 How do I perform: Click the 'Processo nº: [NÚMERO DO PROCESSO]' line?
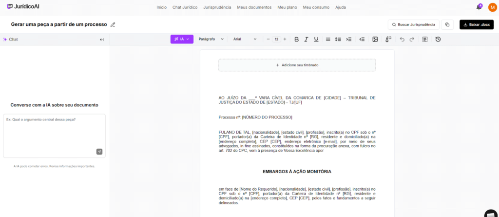255,117
